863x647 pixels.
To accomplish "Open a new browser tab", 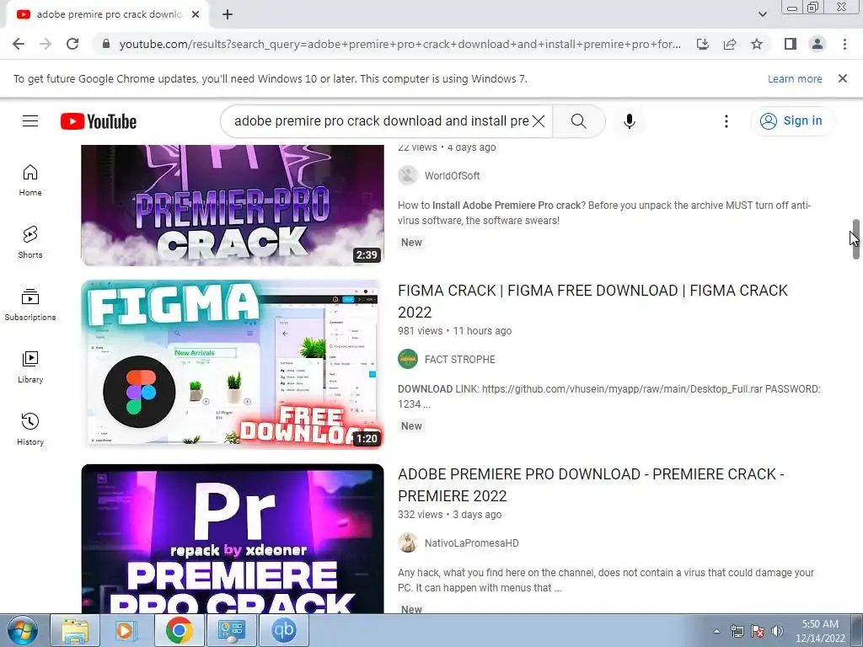I will point(228,15).
